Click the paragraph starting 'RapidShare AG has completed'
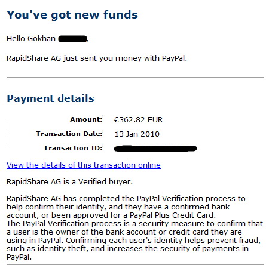 [x=126, y=207]
